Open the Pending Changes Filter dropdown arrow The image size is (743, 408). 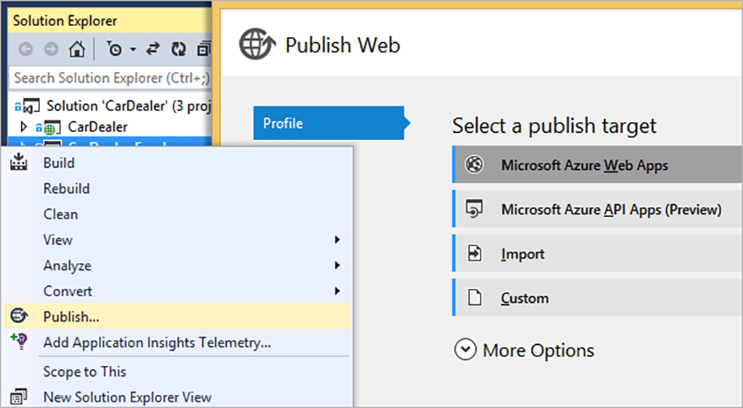[x=133, y=50]
